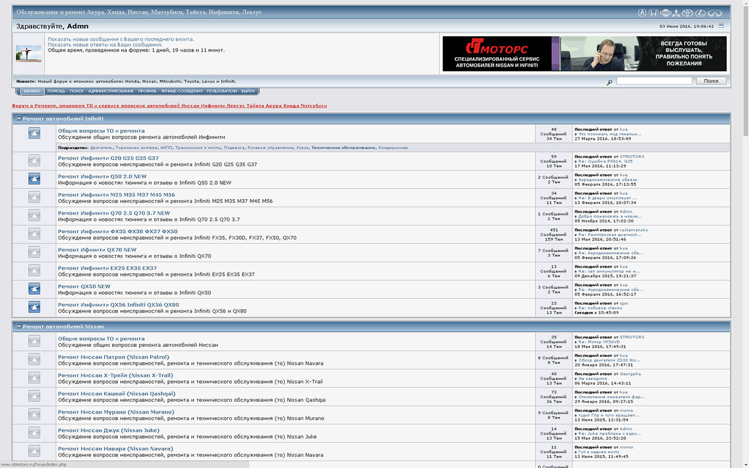Open the Ремонт Инфинити ФХ35 ФХ30 ФХ37 ФХ50 board
The height and width of the screenshot is (468, 749).
point(118,232)
